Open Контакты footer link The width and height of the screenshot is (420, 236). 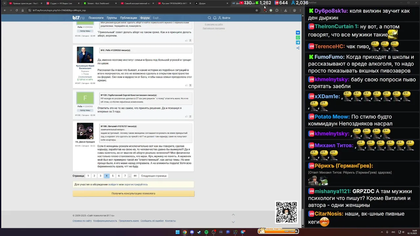coord(170,221)
